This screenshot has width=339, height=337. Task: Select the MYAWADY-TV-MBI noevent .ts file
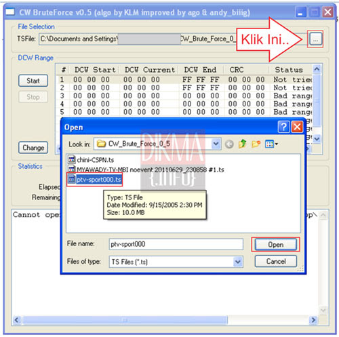[151, 170]
